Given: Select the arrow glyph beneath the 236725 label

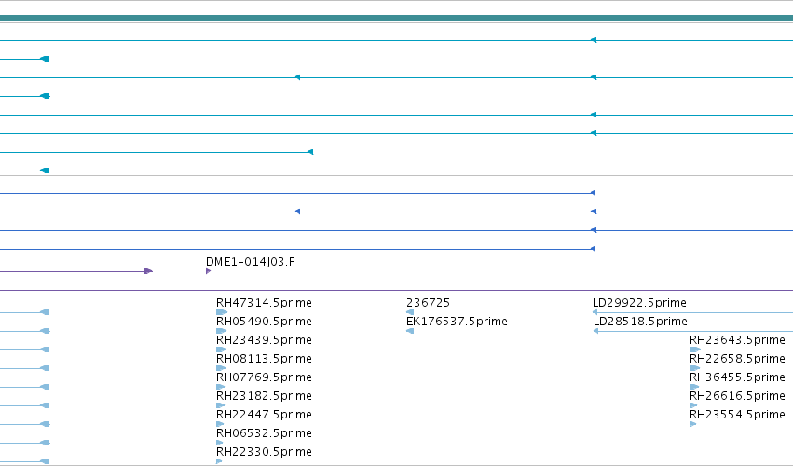Looking at the screenshot, I should coord(410,312).
